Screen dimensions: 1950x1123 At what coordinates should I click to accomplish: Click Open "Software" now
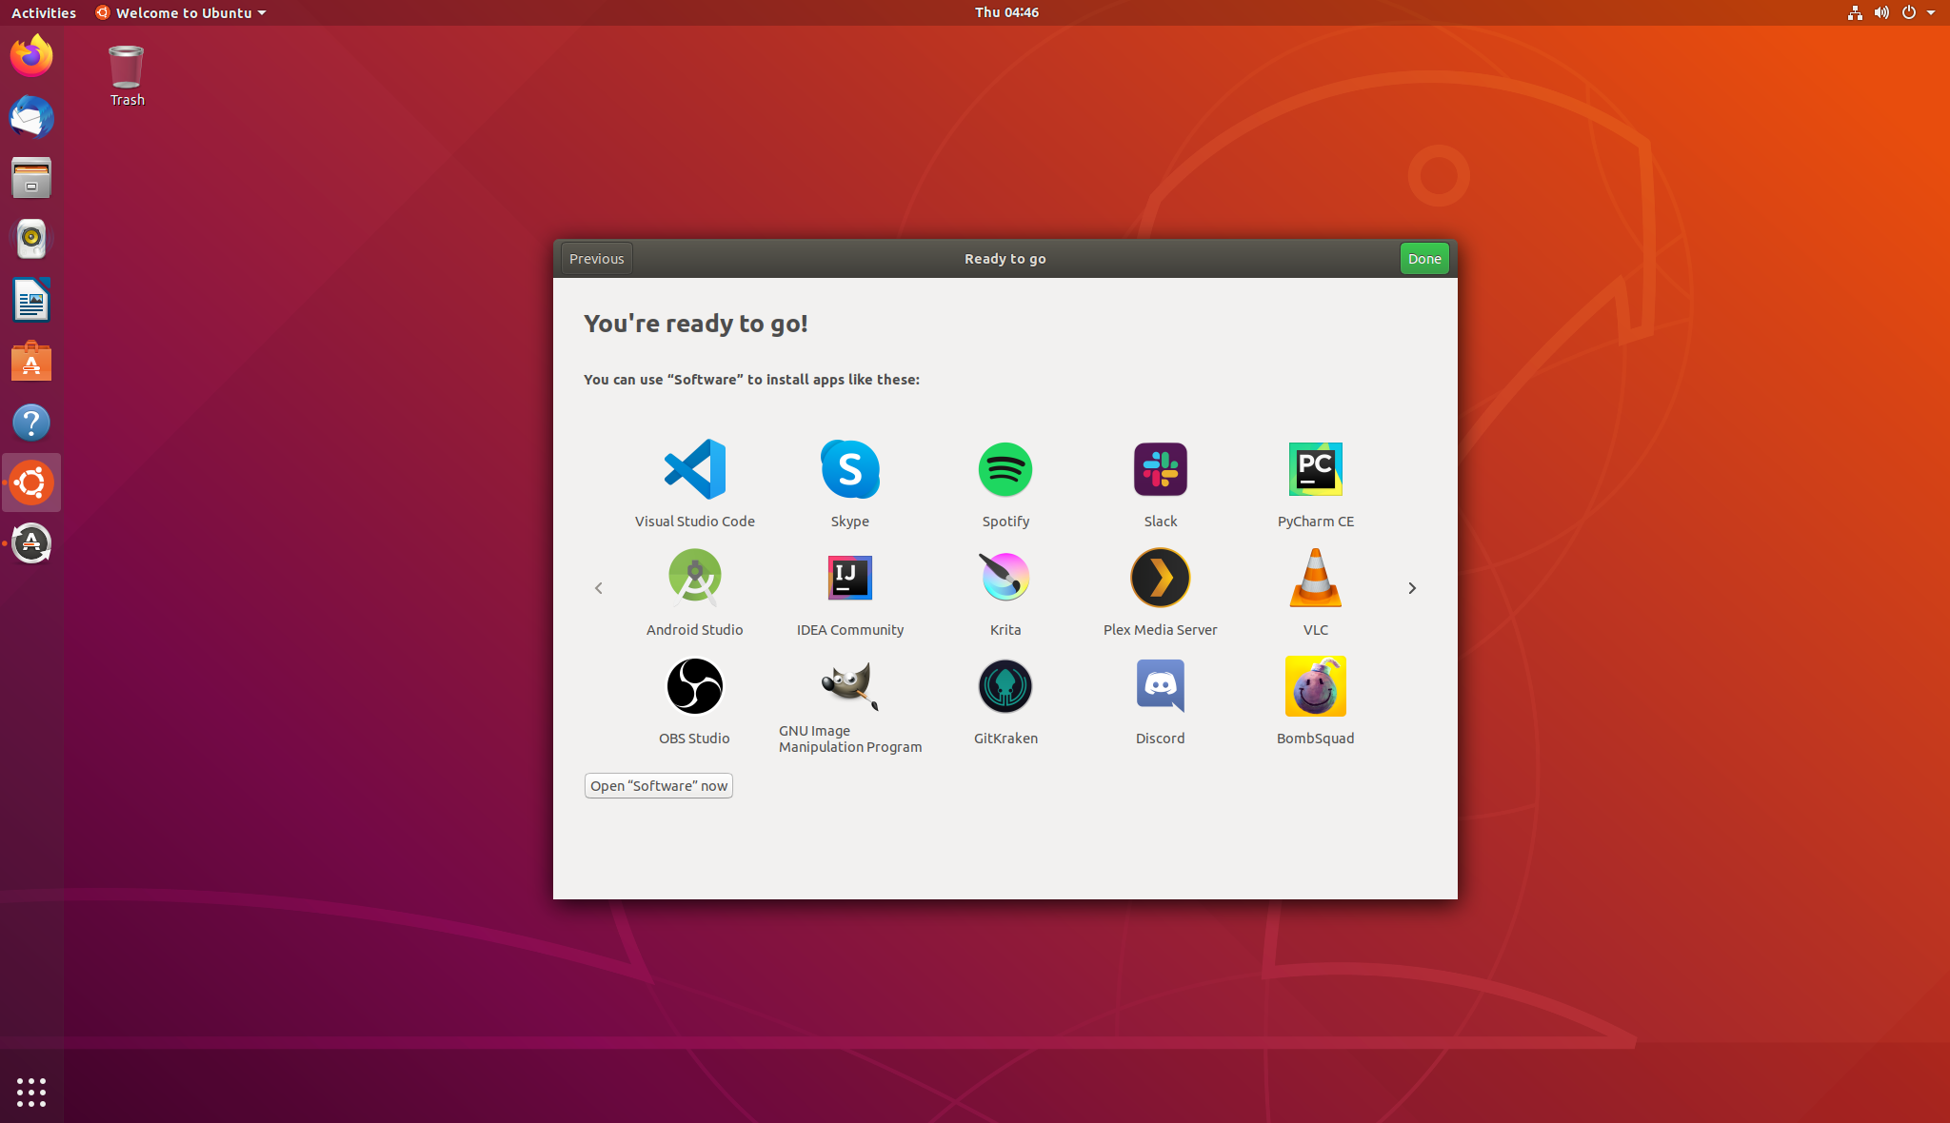(x=658, y=785)
